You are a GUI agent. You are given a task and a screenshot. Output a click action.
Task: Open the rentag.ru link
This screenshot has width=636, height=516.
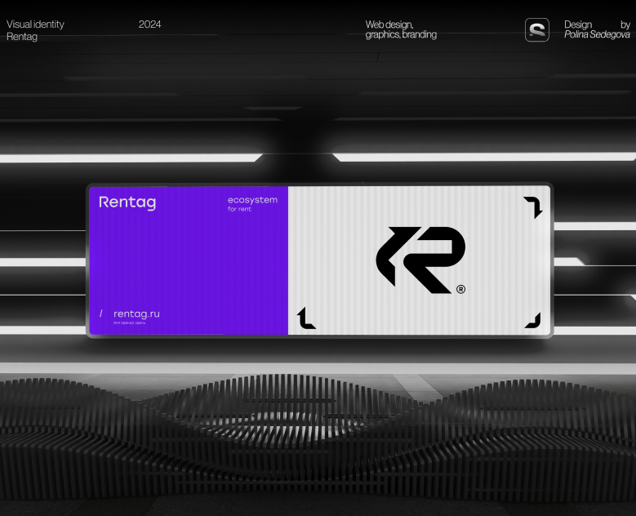(136, 314)
